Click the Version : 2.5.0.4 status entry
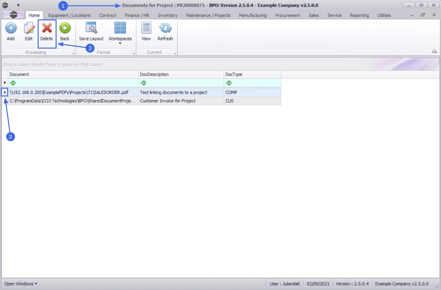This screenshot has height=290, width=441. (352, 284)
